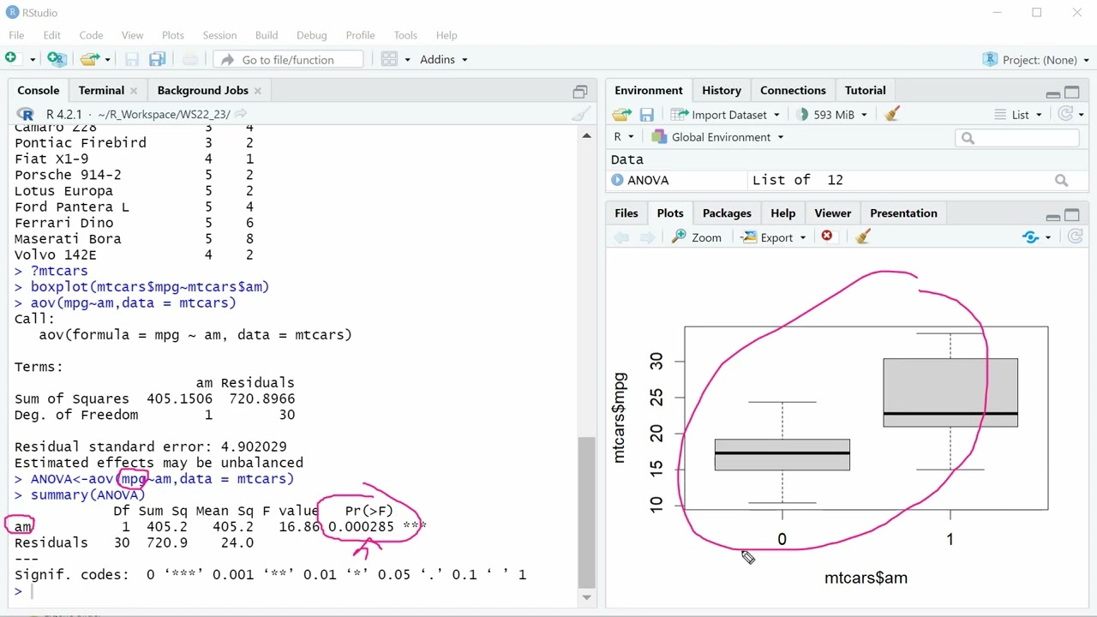The height and width of the screenshot is (617, 1097).
Task: Switch to the Background Jobs tab
Action: point(202,90)
